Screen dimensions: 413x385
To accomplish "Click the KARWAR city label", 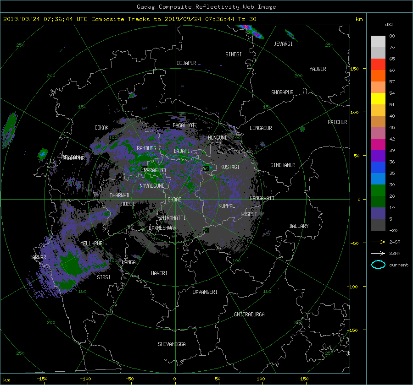I will pos(38,257).
